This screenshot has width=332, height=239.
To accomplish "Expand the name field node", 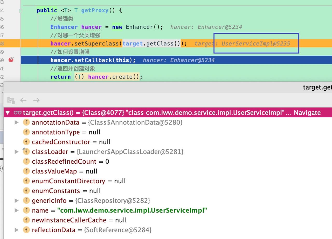I will click(x=17, y=211).
